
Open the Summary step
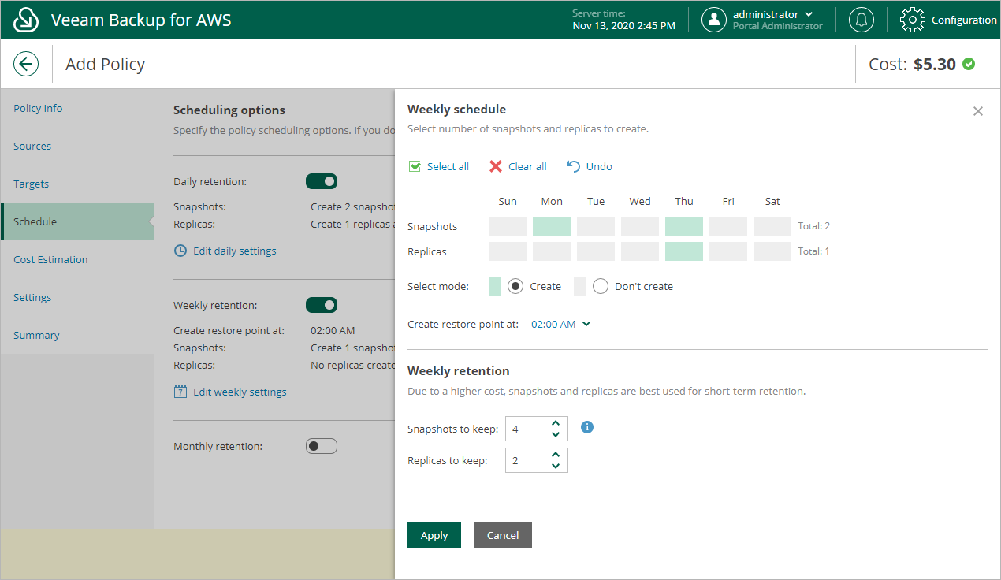77,335
